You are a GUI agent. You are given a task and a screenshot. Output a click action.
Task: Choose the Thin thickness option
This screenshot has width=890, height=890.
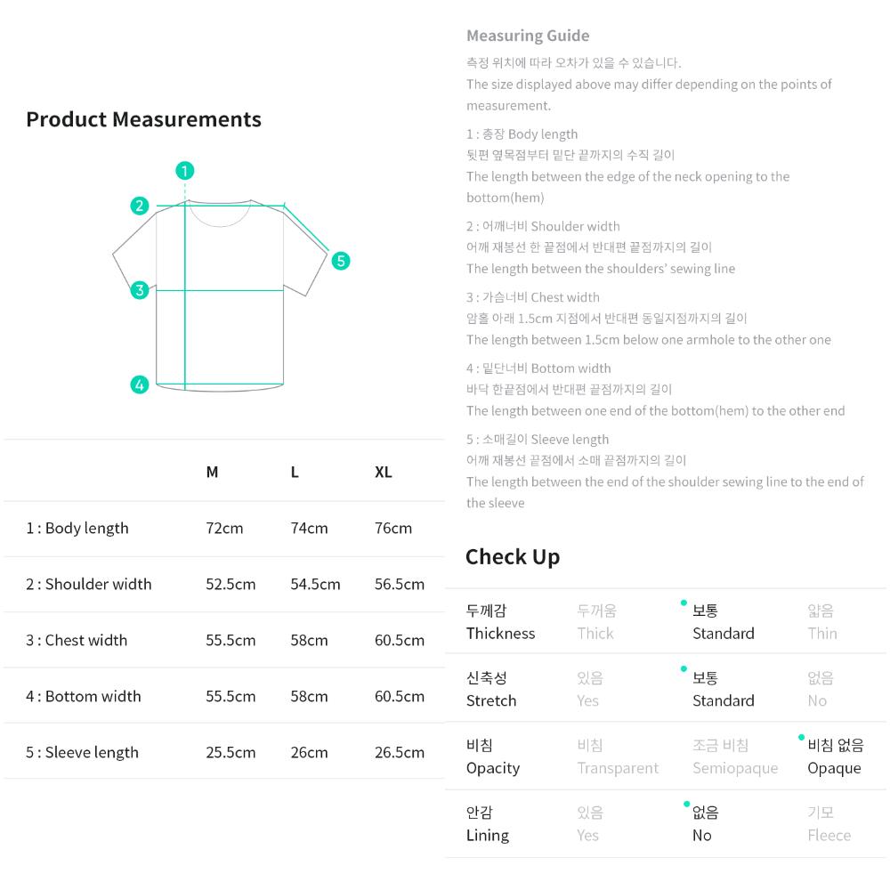coord(821,622)
